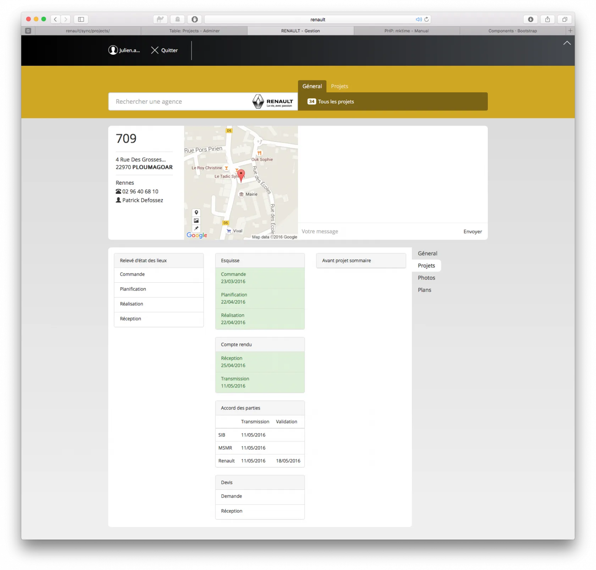Open the Safari downloads button
Image resolution: width=596 pixels, height=570 pixels.
point(530,19)
